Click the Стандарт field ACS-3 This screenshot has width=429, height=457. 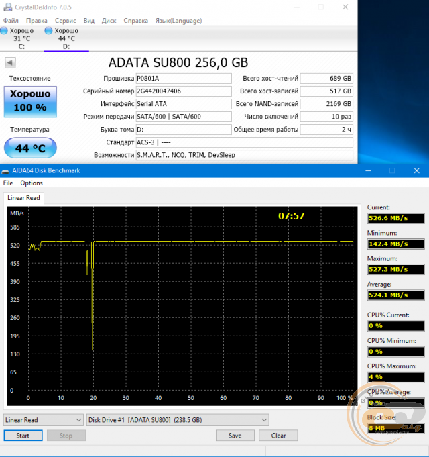click(245, 142)
